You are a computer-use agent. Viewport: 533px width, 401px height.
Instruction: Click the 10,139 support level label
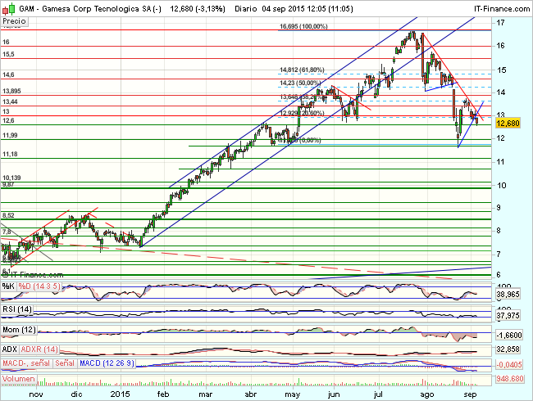point(11,178)
